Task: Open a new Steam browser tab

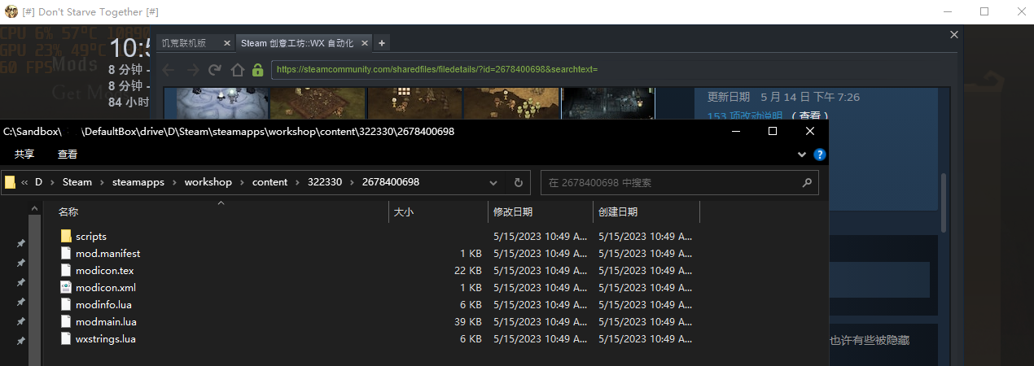Action: pos(382,43)
